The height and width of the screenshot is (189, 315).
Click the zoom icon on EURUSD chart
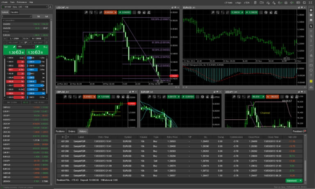[213, 13]
